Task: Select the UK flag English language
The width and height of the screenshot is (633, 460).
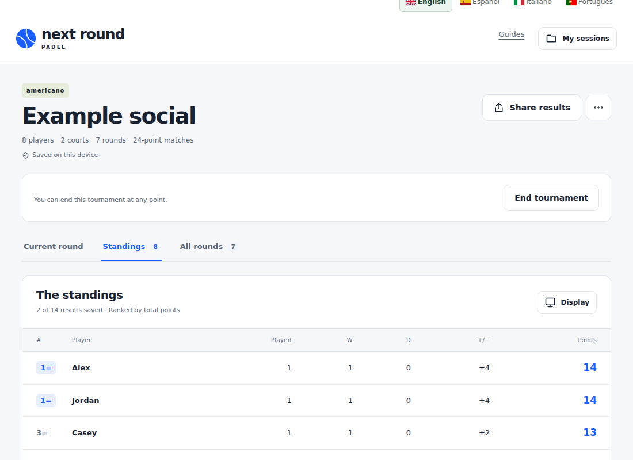Action: pos(425,3)
